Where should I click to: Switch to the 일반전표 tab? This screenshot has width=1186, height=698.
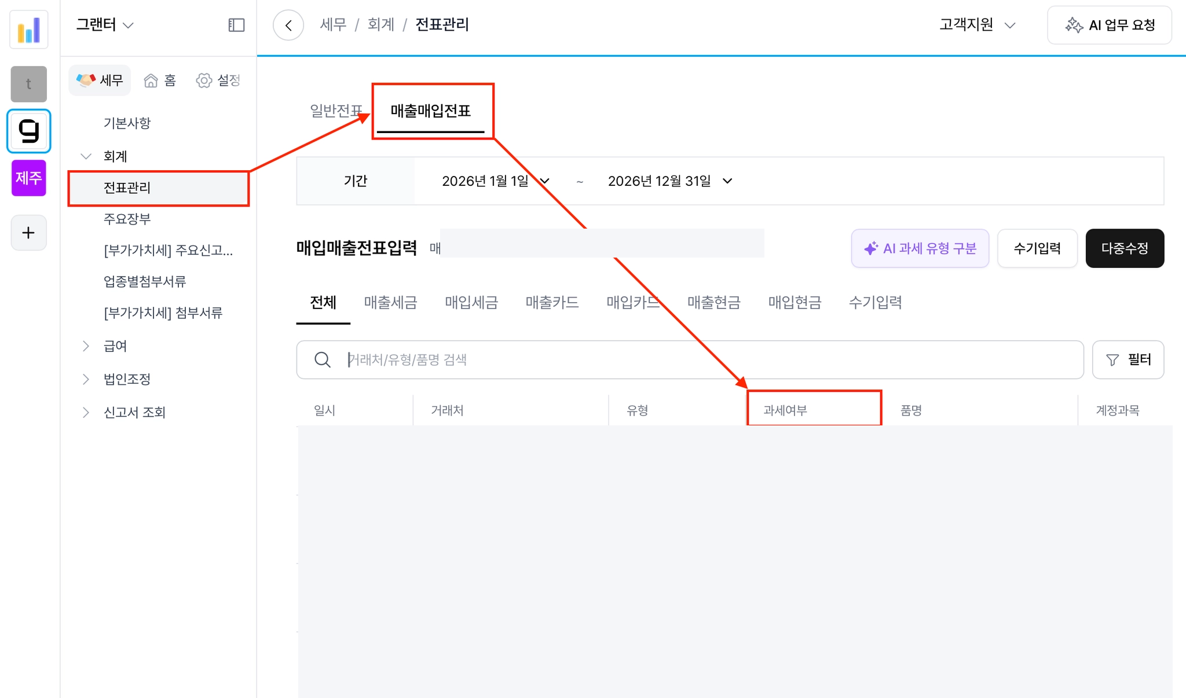[x=336, y=110]
